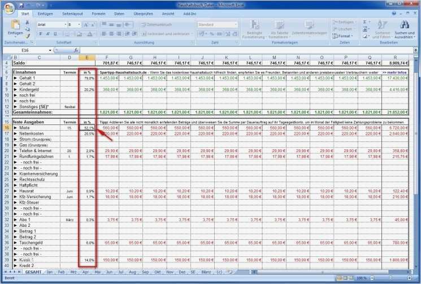Click the Copy icon in clipboard group
The image size is (421, 284).
(x=27, y=29)
